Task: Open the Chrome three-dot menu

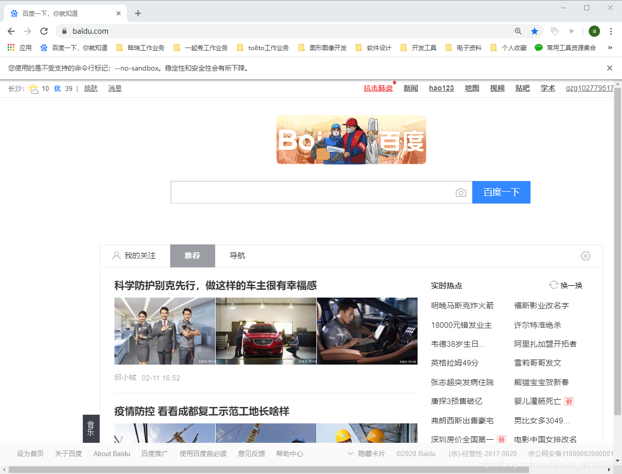Action: pyautogui.click(x=611, y=31)
